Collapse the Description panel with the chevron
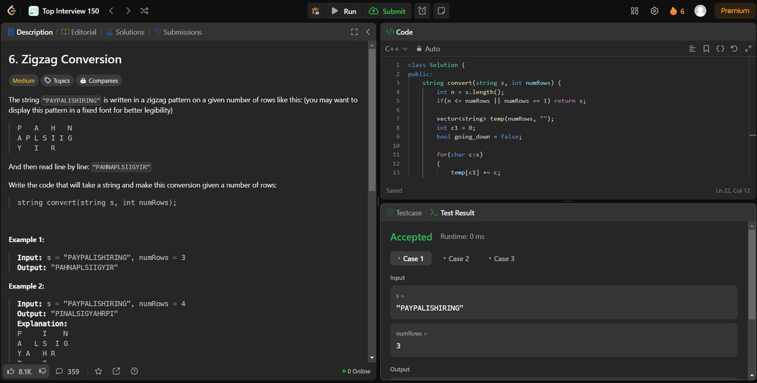This screenshot has height=383, width=757. (x=368, y=31)
